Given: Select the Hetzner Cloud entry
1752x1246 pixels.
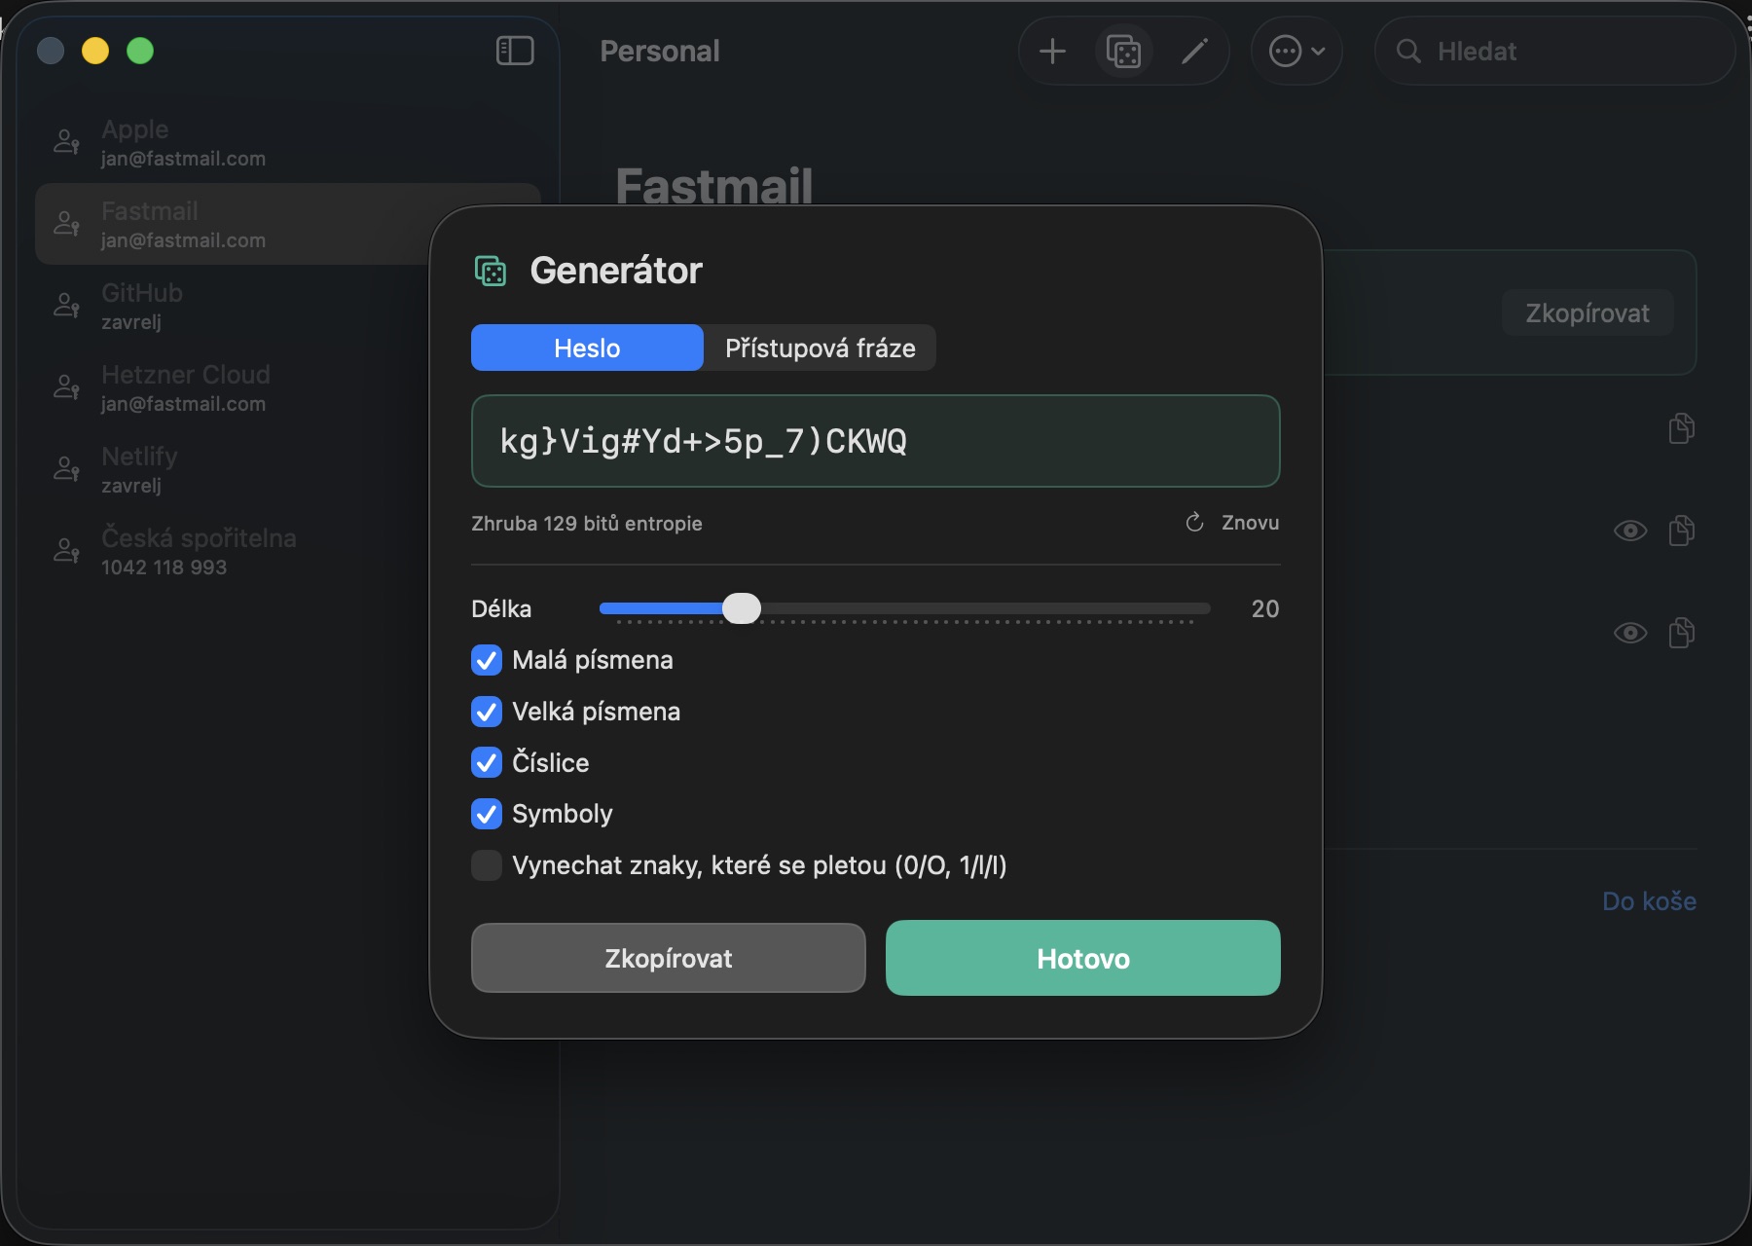Looking at the screenshot, I should coord(288,387).
